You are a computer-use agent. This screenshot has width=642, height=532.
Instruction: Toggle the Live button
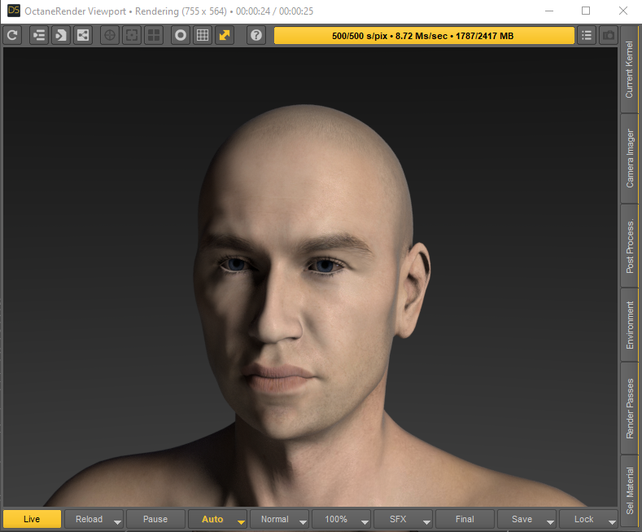click(32, 519)
